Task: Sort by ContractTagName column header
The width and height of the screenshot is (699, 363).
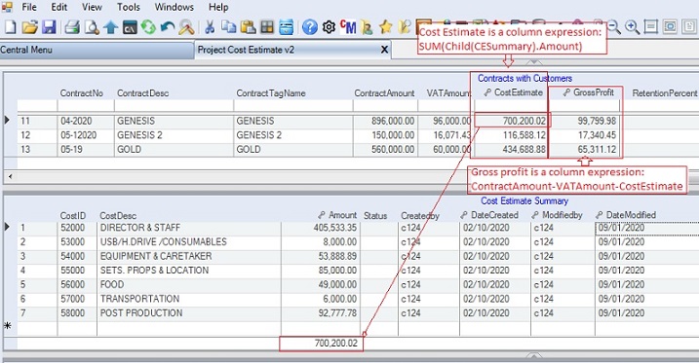Action: click(271, 93)
